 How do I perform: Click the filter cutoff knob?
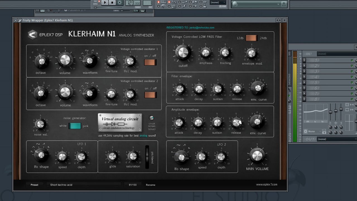pyautogui.click(x=183, y=52)
